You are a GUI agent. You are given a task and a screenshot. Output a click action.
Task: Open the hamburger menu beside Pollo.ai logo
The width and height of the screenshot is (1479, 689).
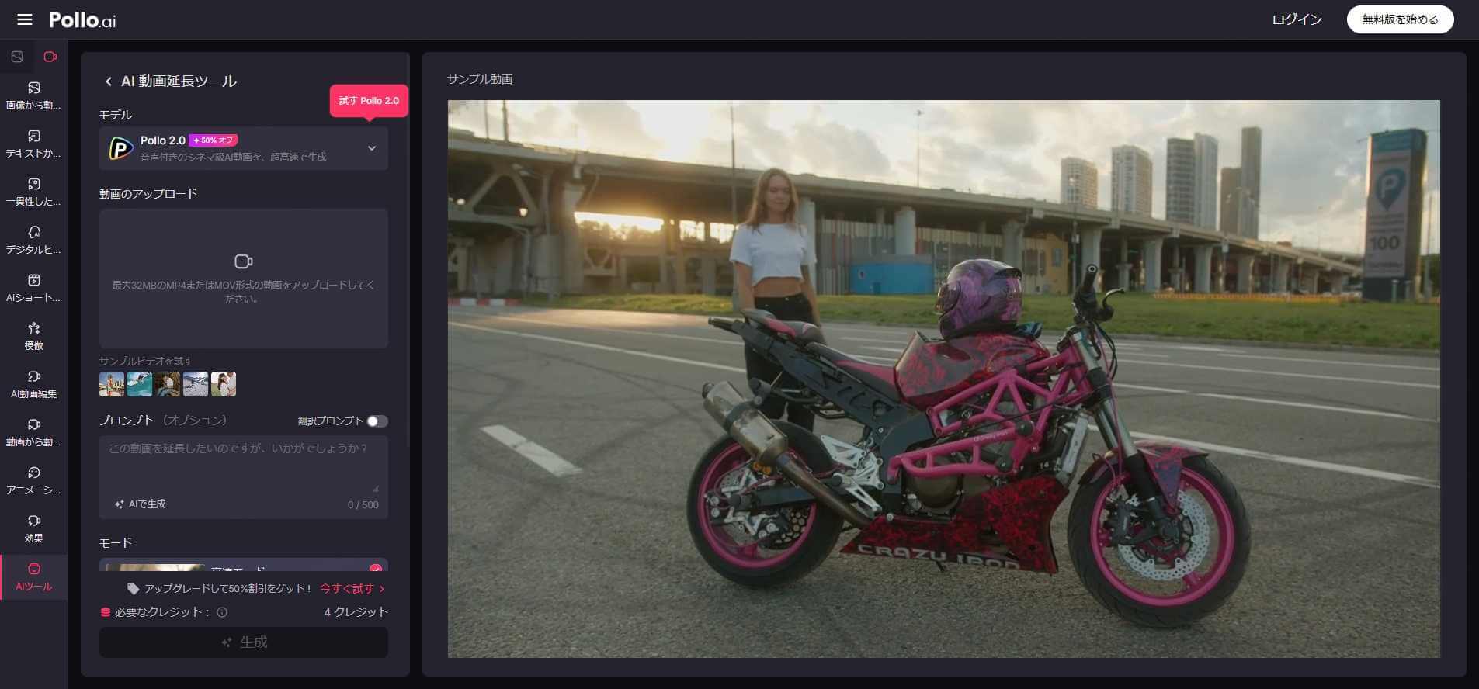tap(25, 19)
